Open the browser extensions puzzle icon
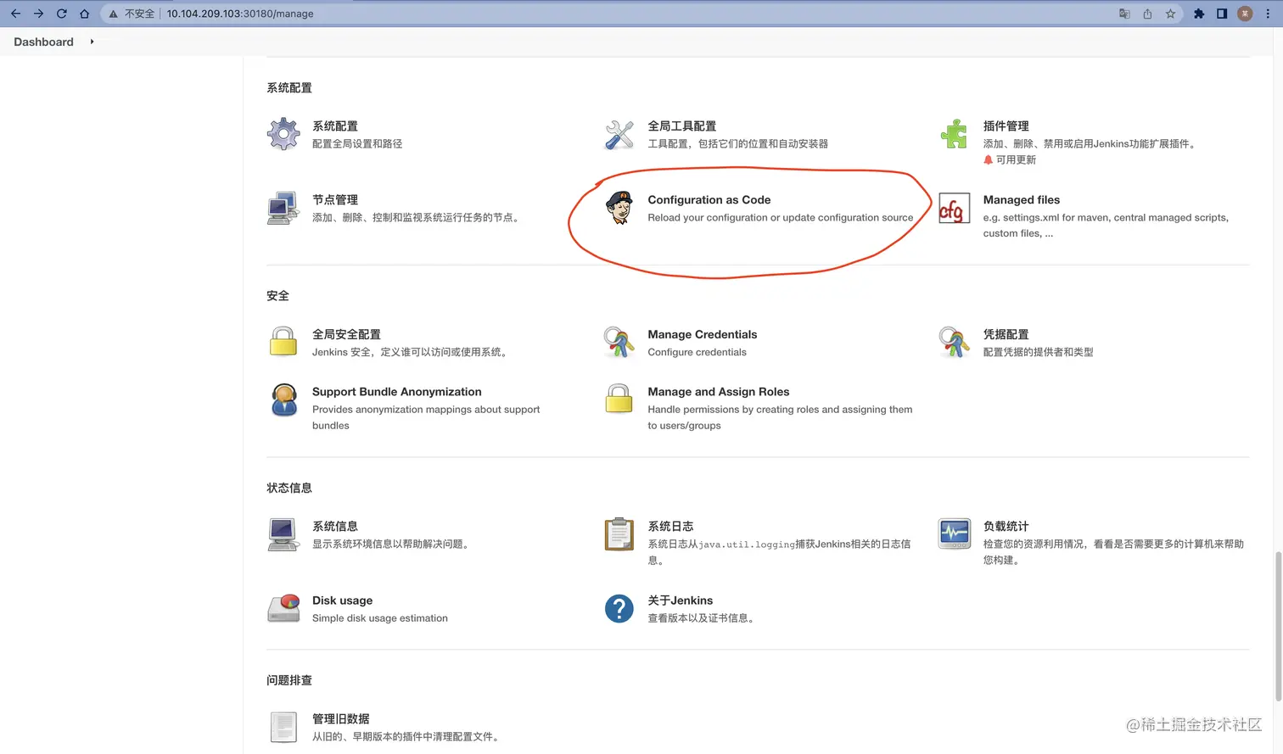 coord(1199,14)
